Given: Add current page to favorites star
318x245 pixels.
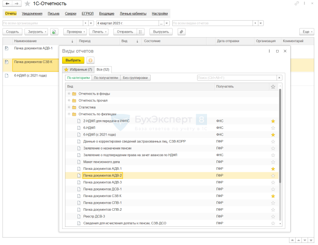Looking at the screenshot, I should click(x=27, y=4).
